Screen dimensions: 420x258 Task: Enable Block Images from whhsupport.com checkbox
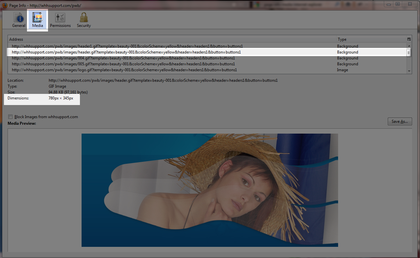(11, 117)
